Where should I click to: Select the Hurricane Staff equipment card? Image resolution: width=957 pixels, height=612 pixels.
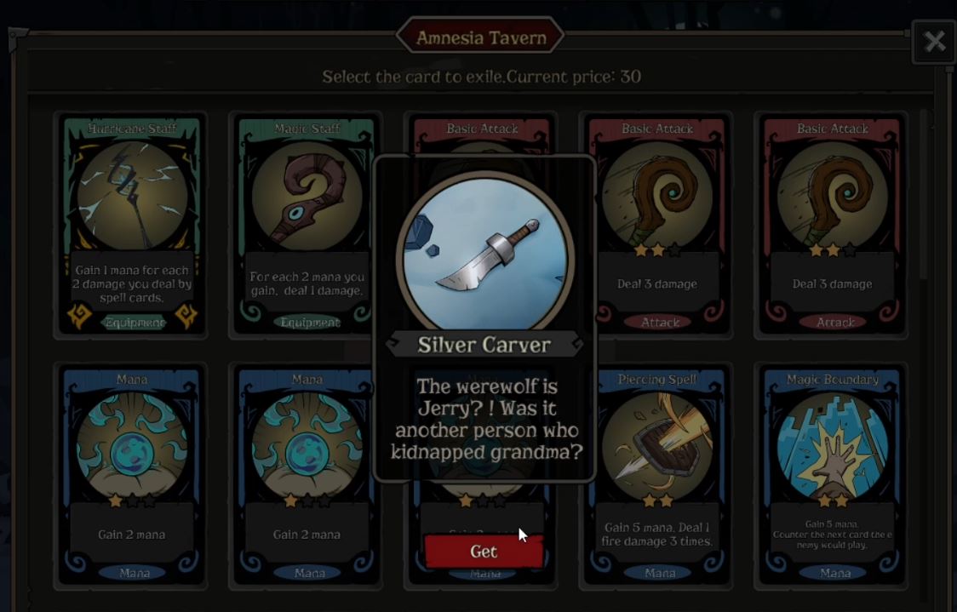(132, 226)
